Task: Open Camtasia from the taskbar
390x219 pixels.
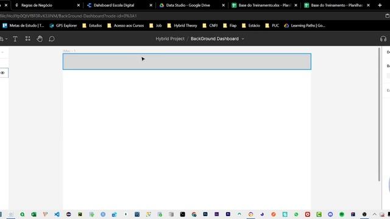Action: coord(319,214)
